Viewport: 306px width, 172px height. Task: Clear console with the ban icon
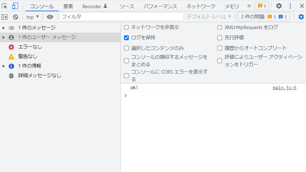(x=16, y=17)
